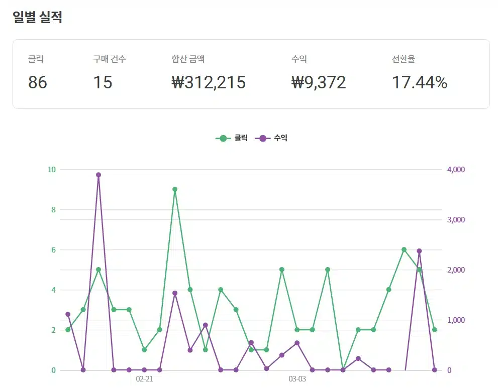Click the 03-03 x-axis date label
The width and height of the screenshot is (498, 389).
[297, 379]
